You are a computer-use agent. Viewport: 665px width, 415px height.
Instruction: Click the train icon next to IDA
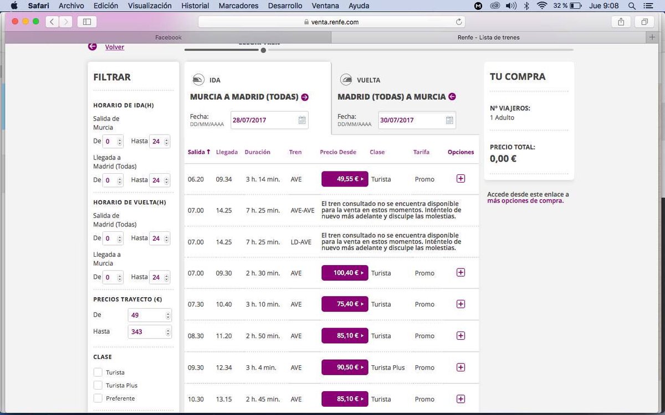(198, 79)
